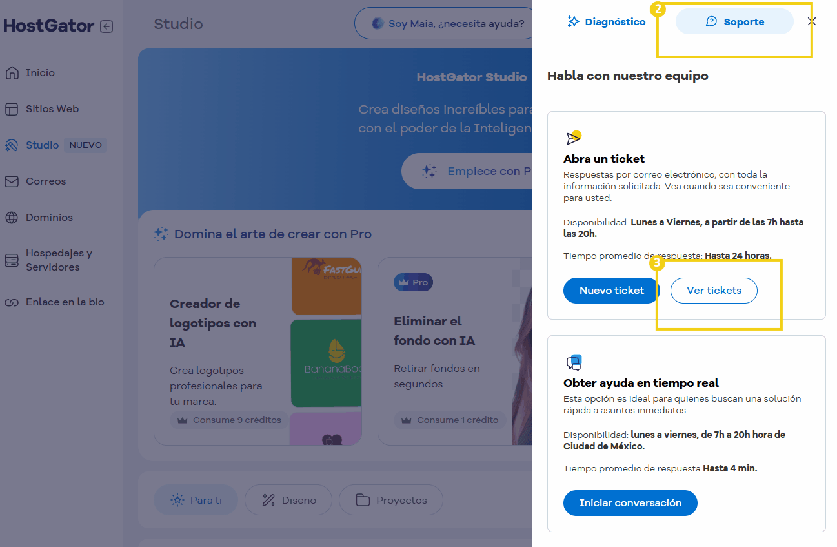Select the Diseño filter tab
The height and width of the screenshot is (547, 837).
pyautogui.click(x=288, y=500)
